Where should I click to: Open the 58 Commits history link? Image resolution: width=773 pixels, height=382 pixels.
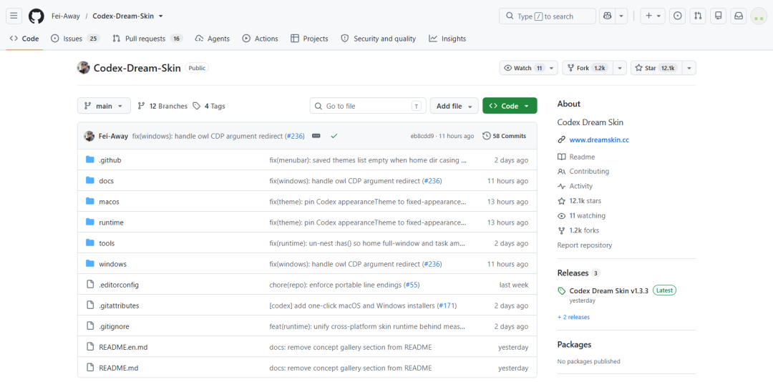(505, 135)
